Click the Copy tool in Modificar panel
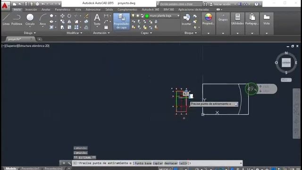Image resolution: width=302 pixels, height=170 pixels. (x=62, y=21)
